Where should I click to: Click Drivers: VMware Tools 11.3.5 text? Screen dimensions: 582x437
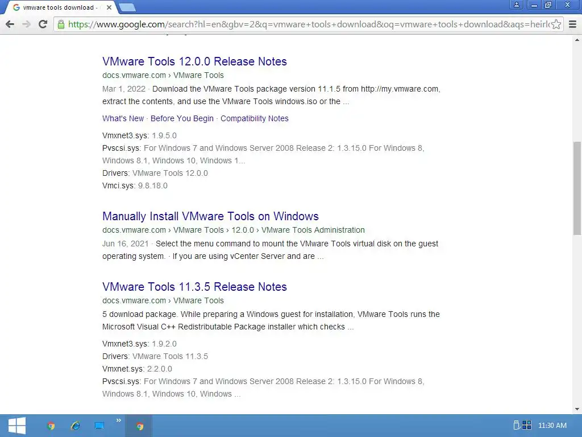pos(155,356)
